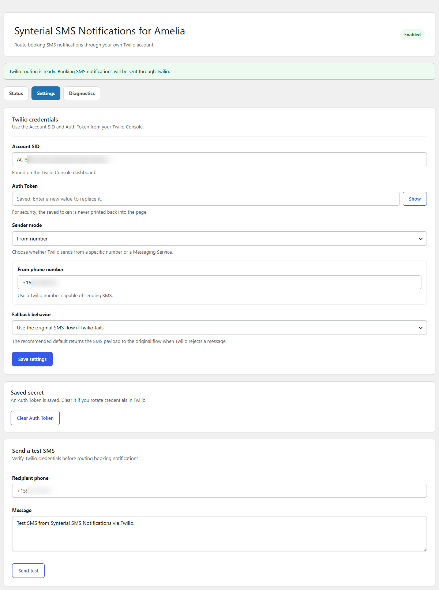Click the page title 'Synterial SMS Notifications for Amelia'
Viewport: 439px width, 590px height.
100,31
